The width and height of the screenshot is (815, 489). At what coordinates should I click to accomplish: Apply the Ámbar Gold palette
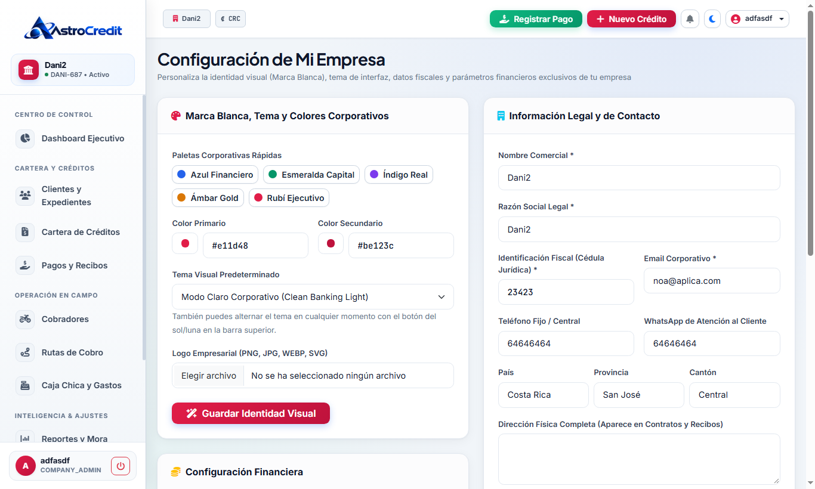[208, 198]
